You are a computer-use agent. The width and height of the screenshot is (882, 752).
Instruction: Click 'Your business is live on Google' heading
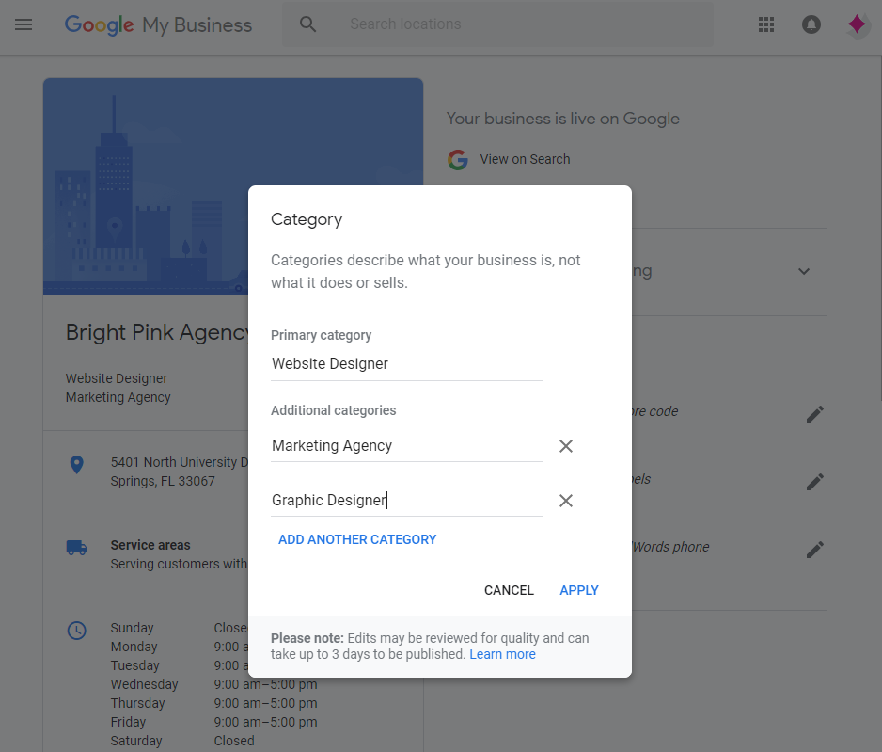[x=563, y=119]
